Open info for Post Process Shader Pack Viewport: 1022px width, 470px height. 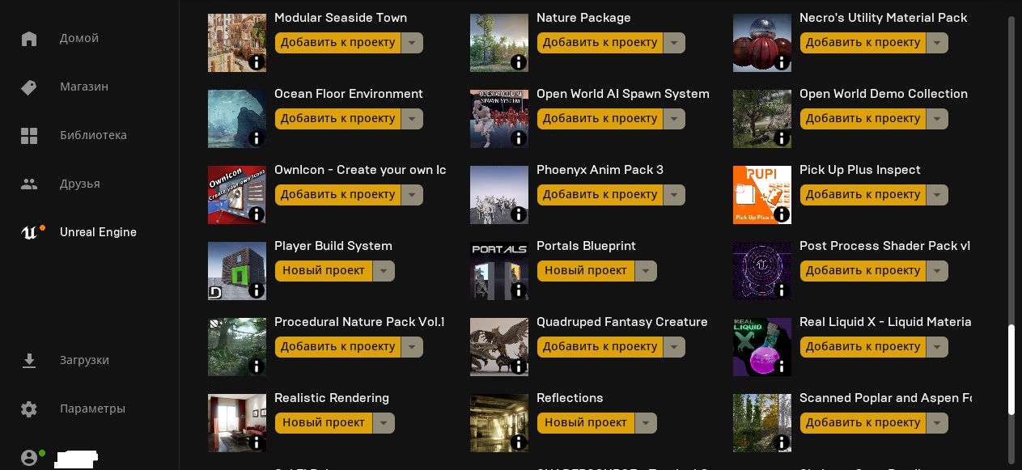click(x=782, y=290)
